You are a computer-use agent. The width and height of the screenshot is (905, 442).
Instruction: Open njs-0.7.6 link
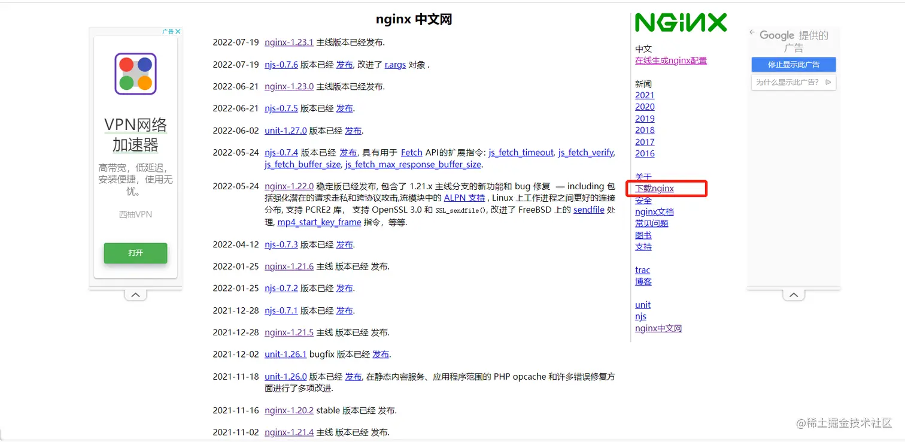[x=281, y=65]
